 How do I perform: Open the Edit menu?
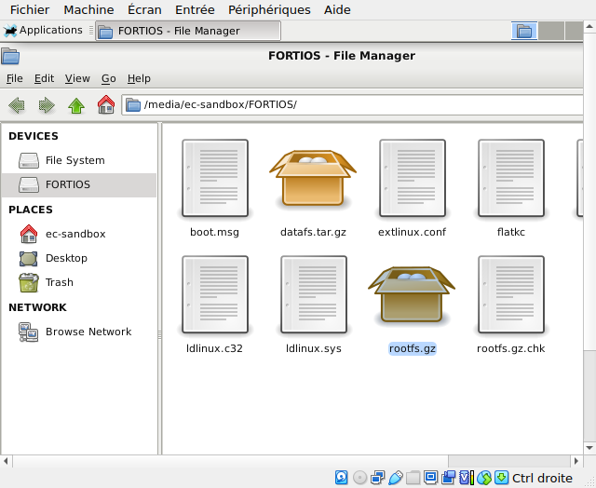[44, 78]
